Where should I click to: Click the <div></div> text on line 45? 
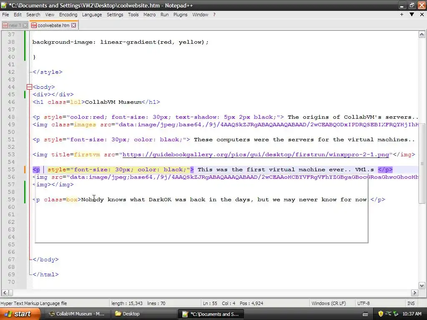click(x=53, y=95)
